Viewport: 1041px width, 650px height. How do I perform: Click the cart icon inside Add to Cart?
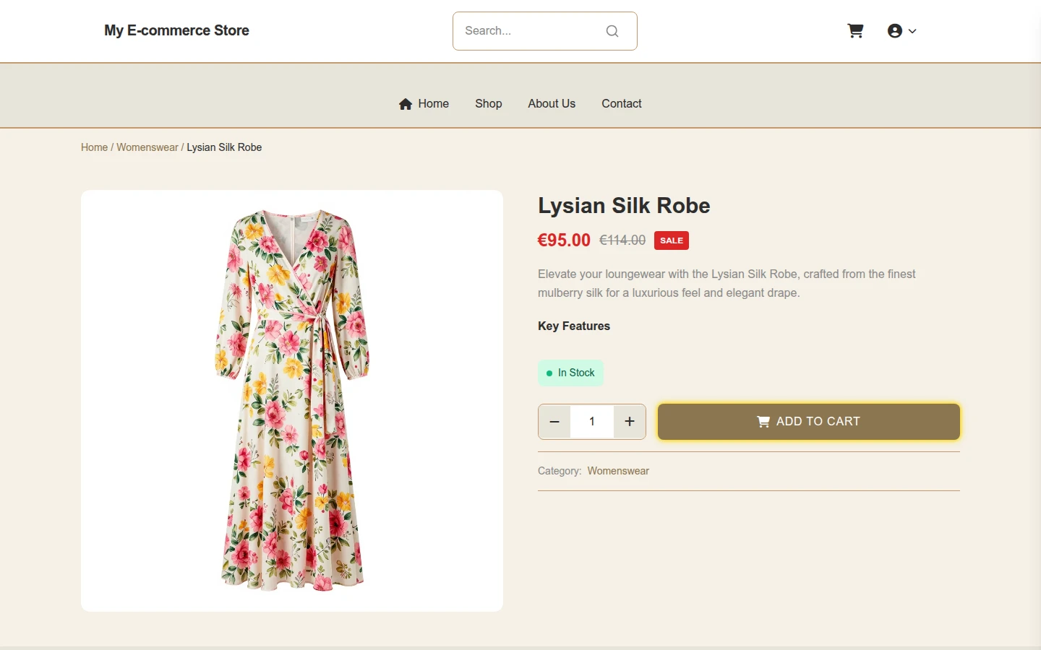pos(763,422)
